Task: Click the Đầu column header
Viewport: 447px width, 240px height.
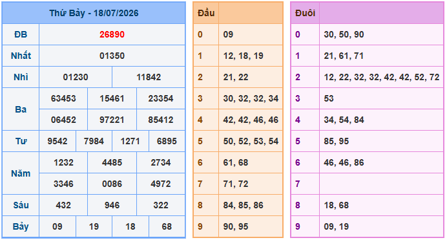Action: point(206,13)
